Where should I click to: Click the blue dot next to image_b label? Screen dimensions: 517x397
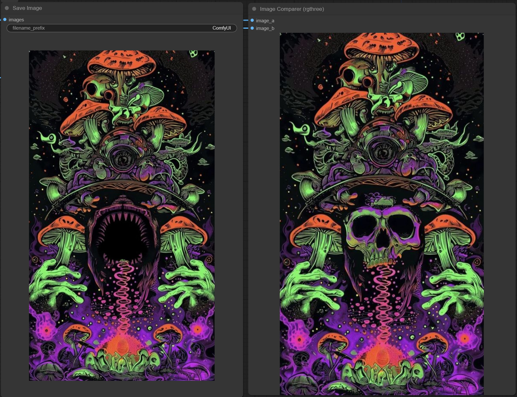click(x=252, y=28)
